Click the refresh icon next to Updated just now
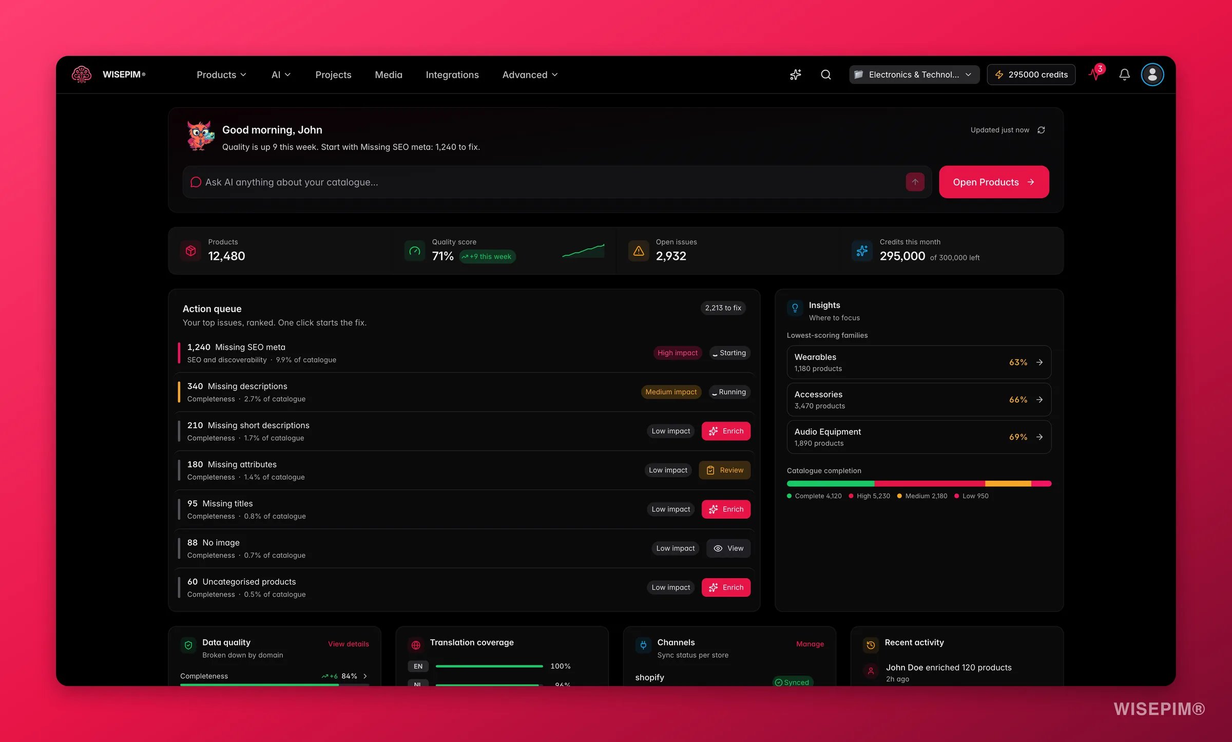Viewport: 1232px width, 742px height. click(1041, 130)
